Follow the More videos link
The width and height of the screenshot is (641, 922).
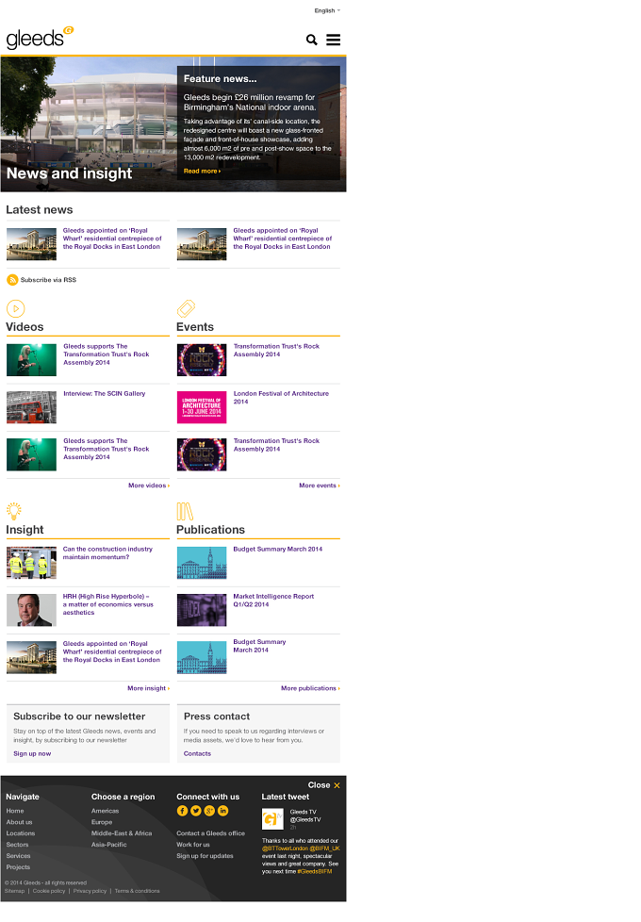point(149,486)
